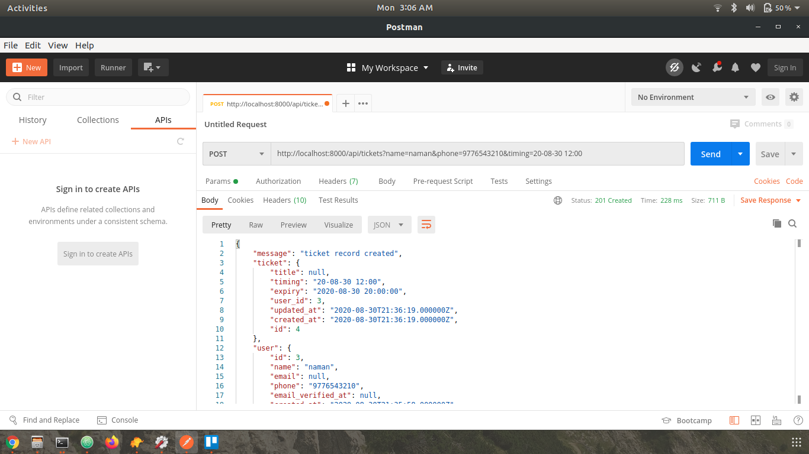The width and height of the screenshot is (809, 454).
Task: Click the request URL input field
Action: (x=477, y=154)
